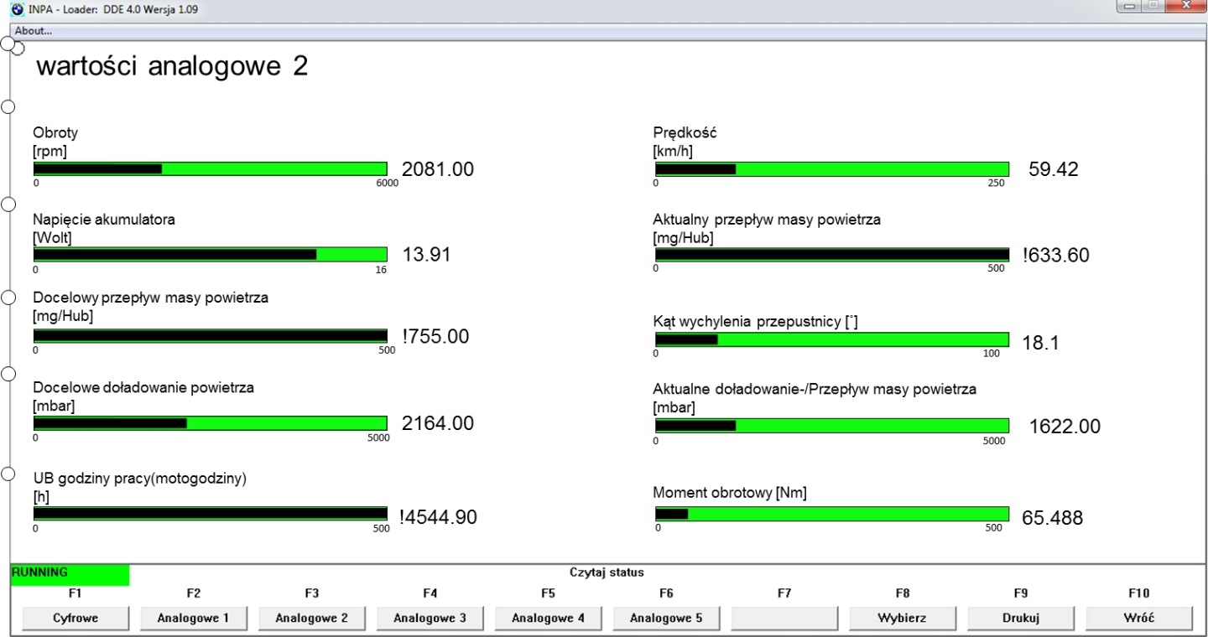This screenshot has height=637, width=1208.
Task: Click the empty F7 button
Action: click(785, 619)
